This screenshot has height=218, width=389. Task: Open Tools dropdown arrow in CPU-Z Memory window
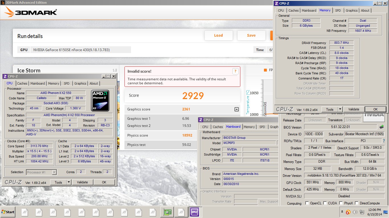click(340, 109)
